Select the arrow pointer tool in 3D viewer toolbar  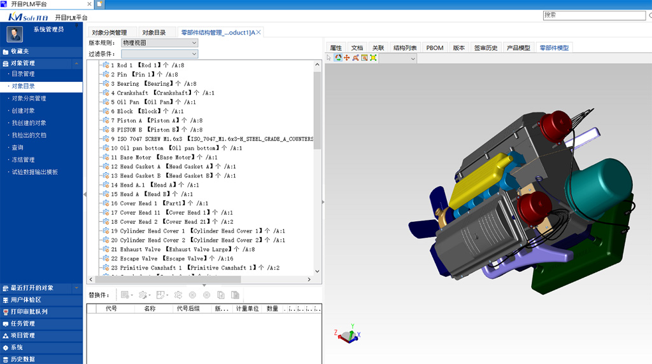[x=329, y=58]
